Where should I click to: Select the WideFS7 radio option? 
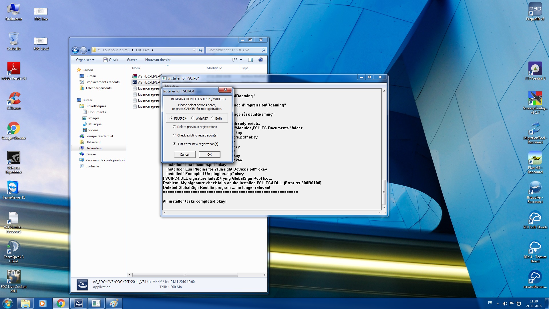coord(193,118)
